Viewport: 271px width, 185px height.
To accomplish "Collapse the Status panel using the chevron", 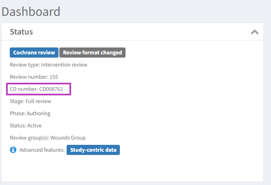I will (x=255, y=32).
